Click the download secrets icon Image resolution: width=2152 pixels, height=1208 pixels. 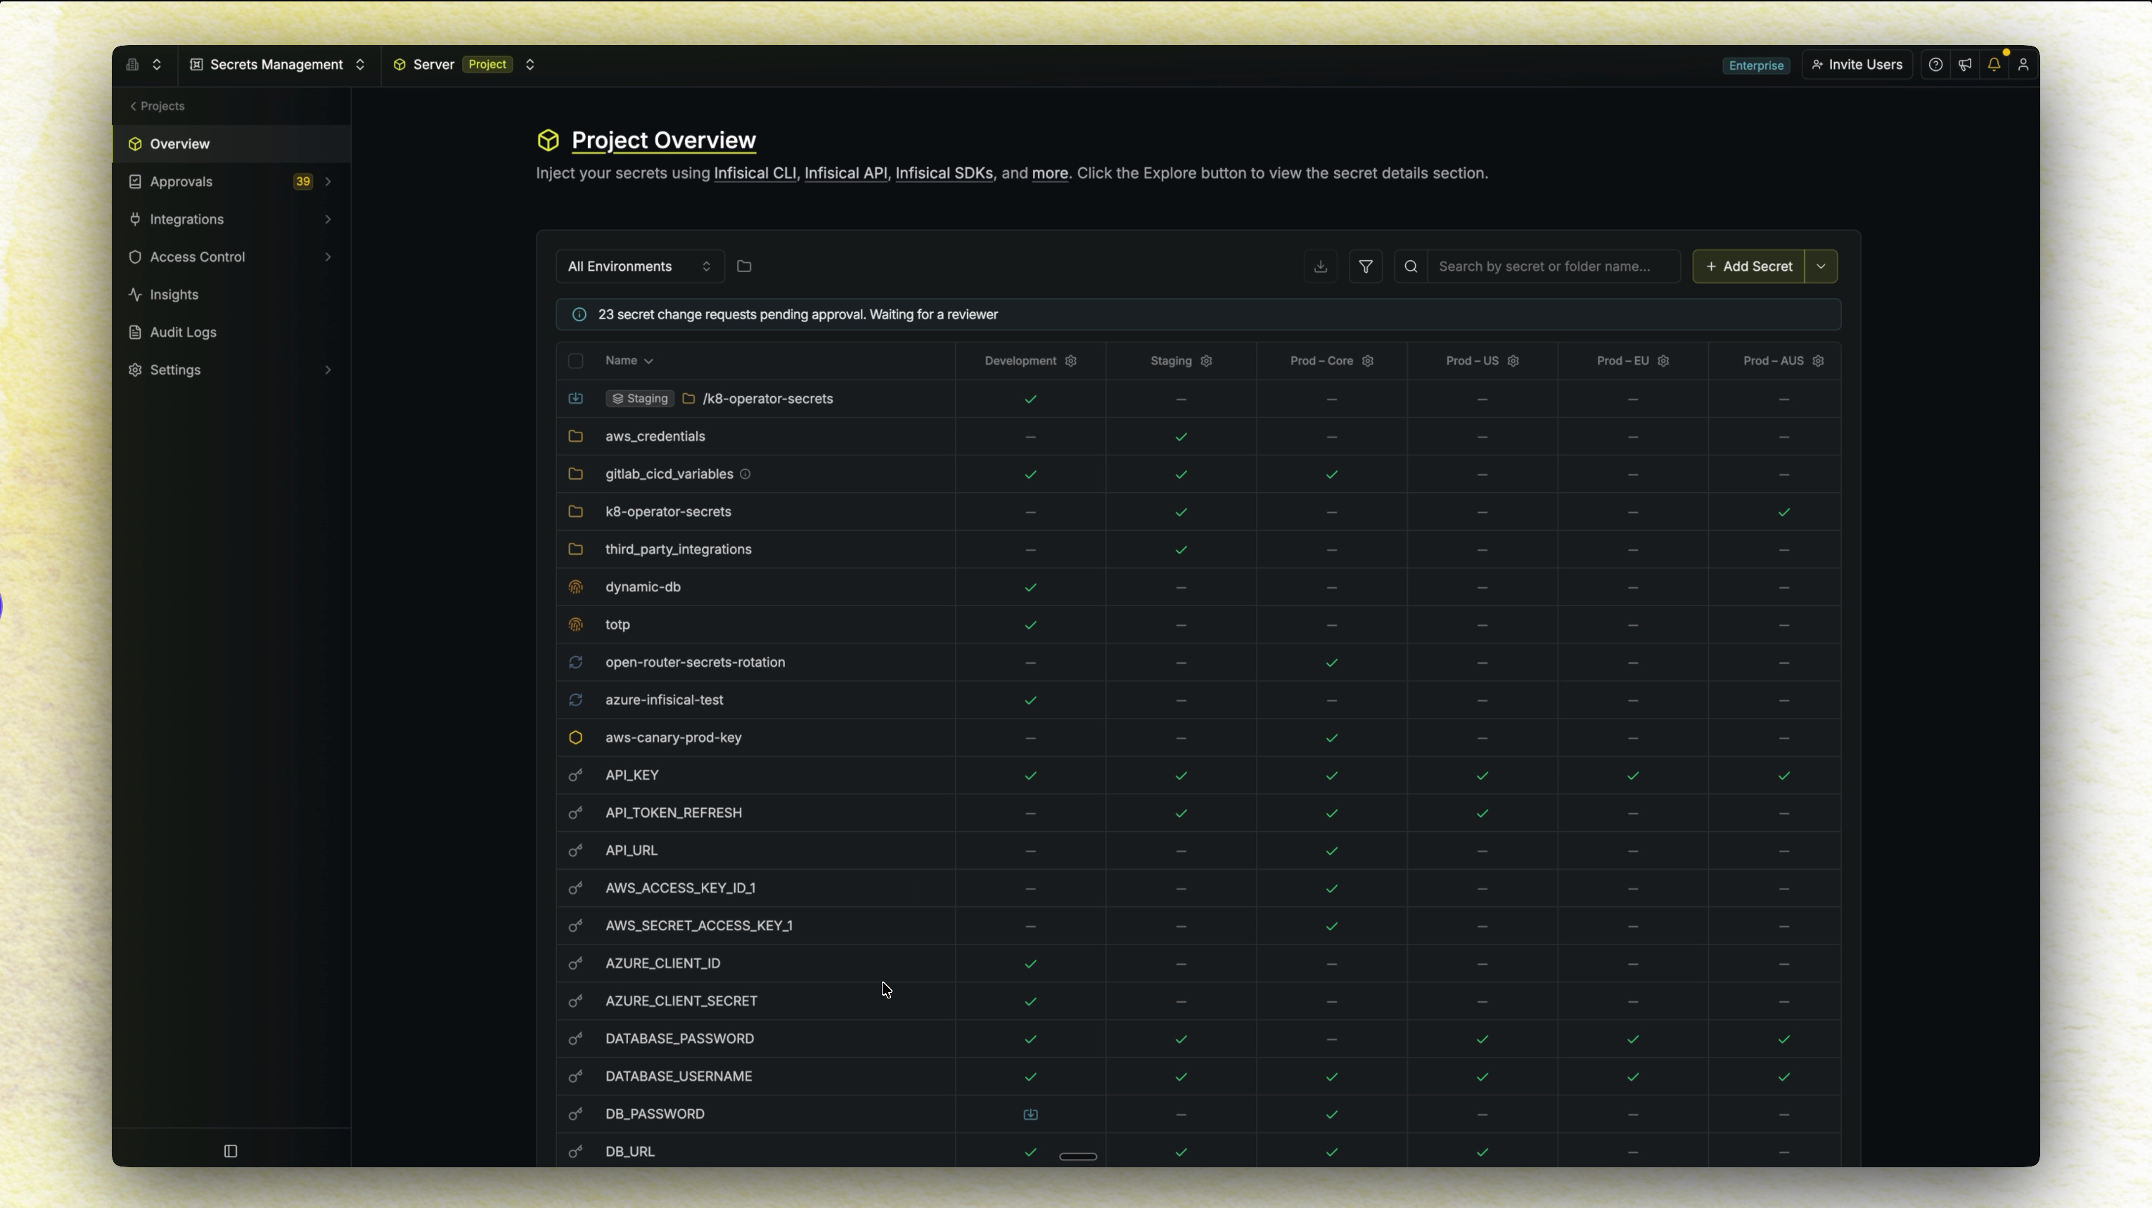point(1320,266)
